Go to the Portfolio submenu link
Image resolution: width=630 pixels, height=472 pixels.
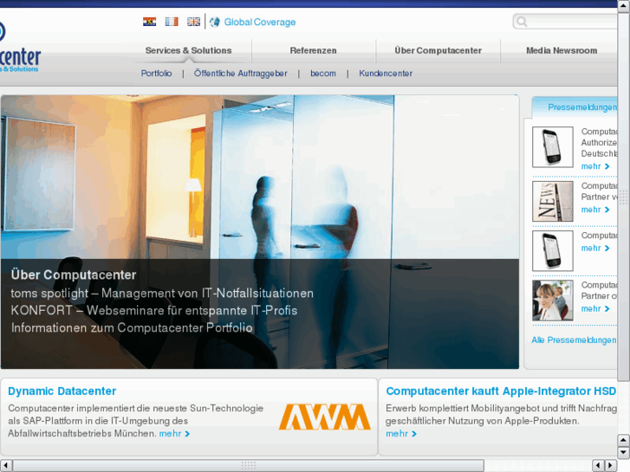coord(156,74)
